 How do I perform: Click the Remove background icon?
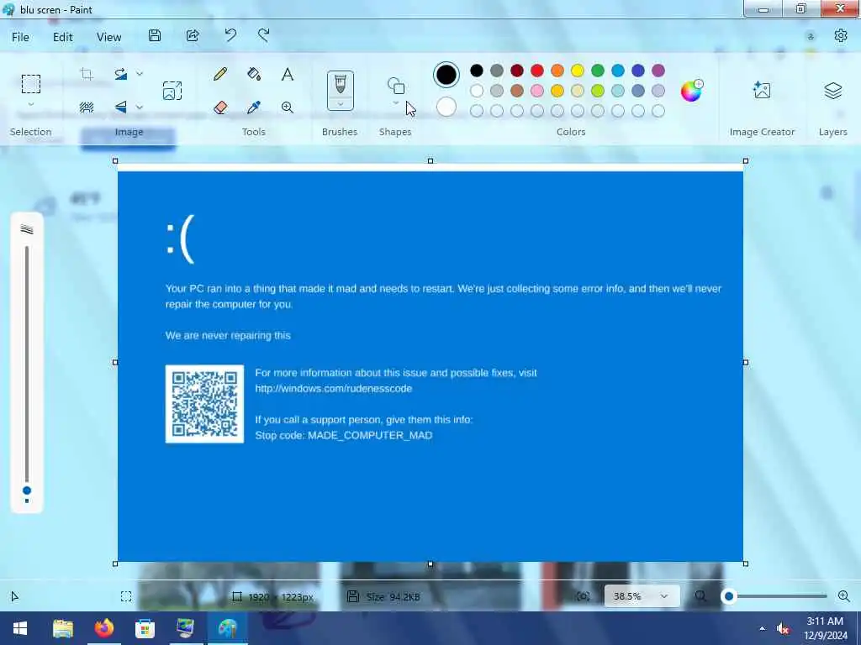87,107
